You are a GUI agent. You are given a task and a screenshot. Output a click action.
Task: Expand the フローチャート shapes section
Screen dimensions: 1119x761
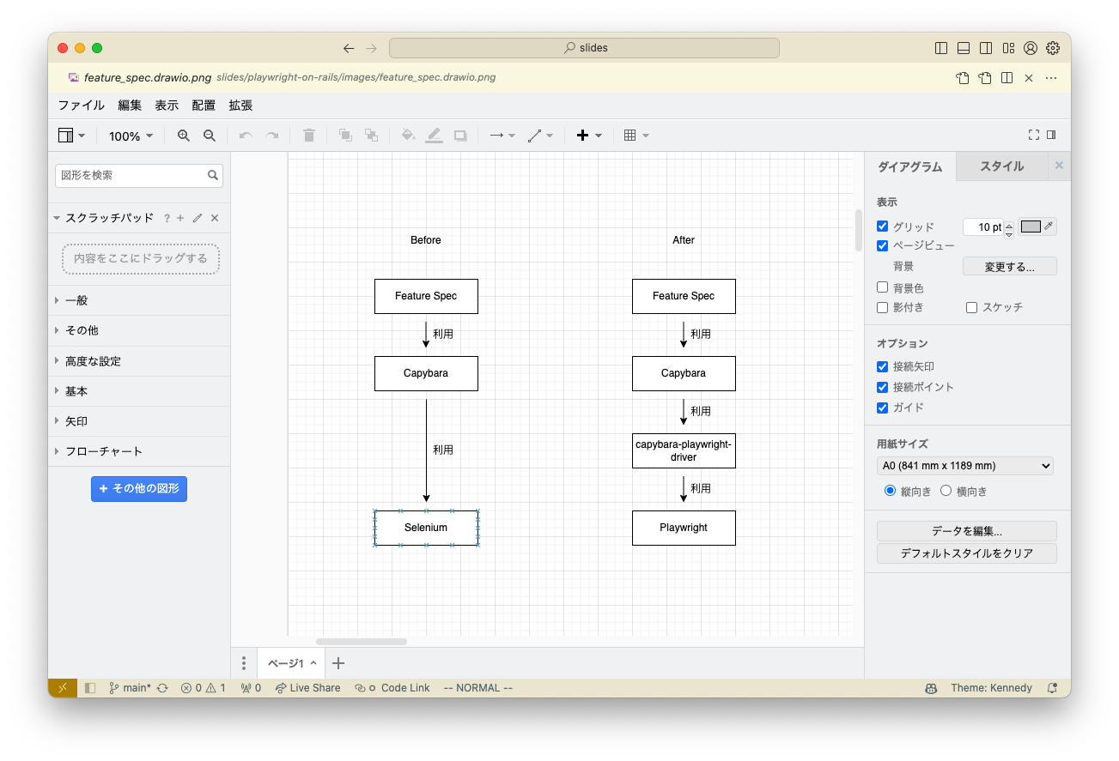103,451
